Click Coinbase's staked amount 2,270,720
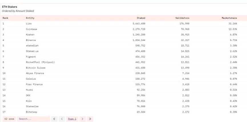247x122 pixels. point(139,29)
